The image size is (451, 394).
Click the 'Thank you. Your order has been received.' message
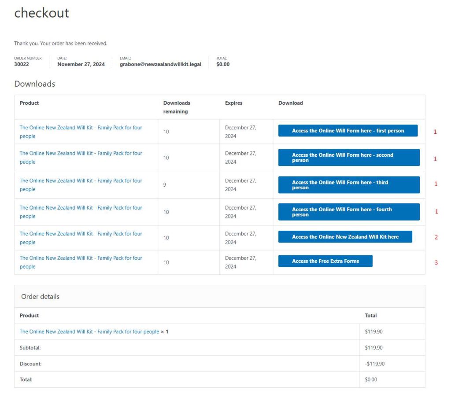point(61,44)
